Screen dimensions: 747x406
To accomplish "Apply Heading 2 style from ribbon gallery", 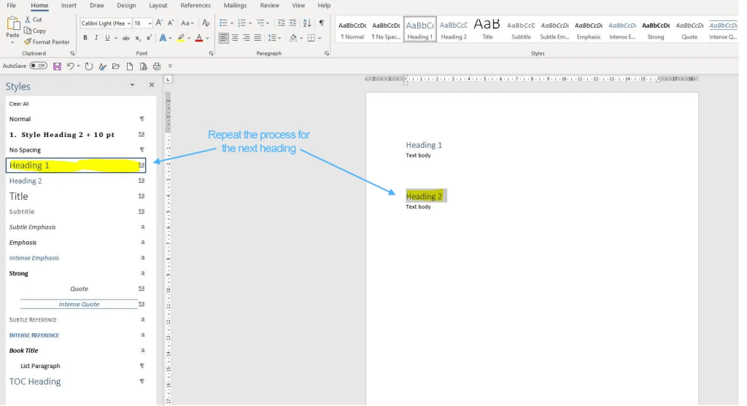I will pyautogui.click(x=454, y=29).
